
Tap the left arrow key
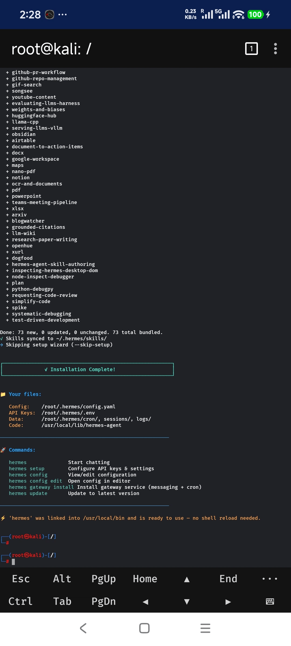click(x=145, y=602)
